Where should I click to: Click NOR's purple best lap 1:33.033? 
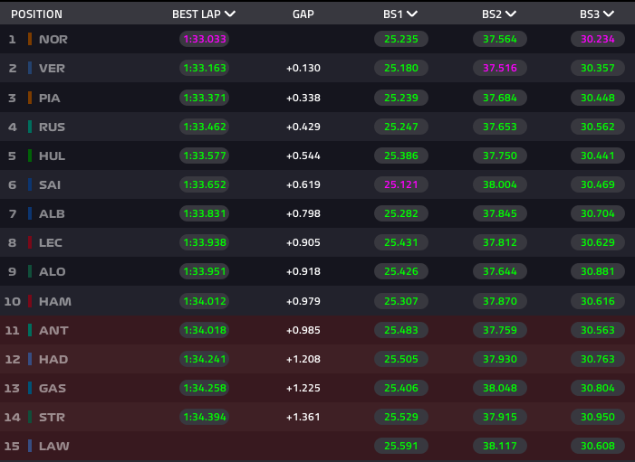(204, 40)
